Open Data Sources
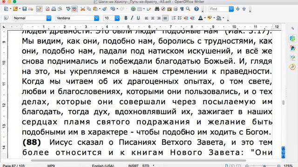The image size is (298, 167). (176, 9)
